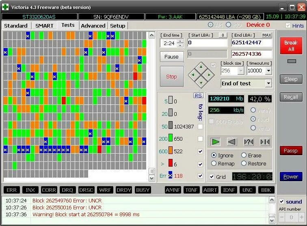Click the End LBA 625142447 field
The height and width of the screenshot is (226, 307).
click(x=252, y=43)
